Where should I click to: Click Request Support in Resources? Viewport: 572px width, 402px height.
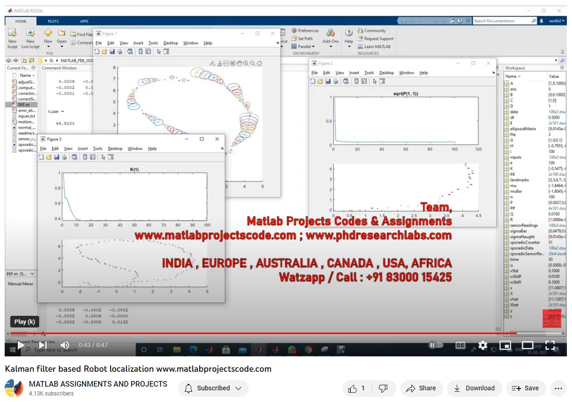(x=376, y=39)
